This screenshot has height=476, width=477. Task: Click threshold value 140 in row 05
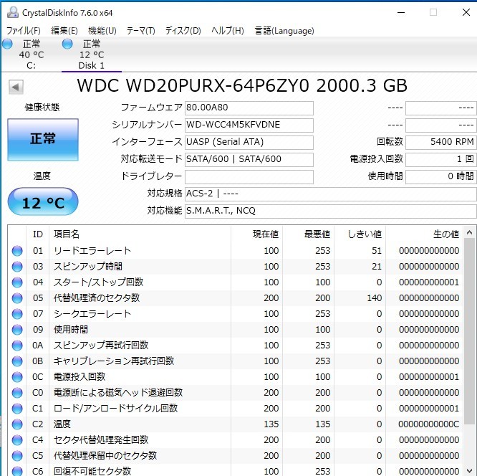pos(374,297)
